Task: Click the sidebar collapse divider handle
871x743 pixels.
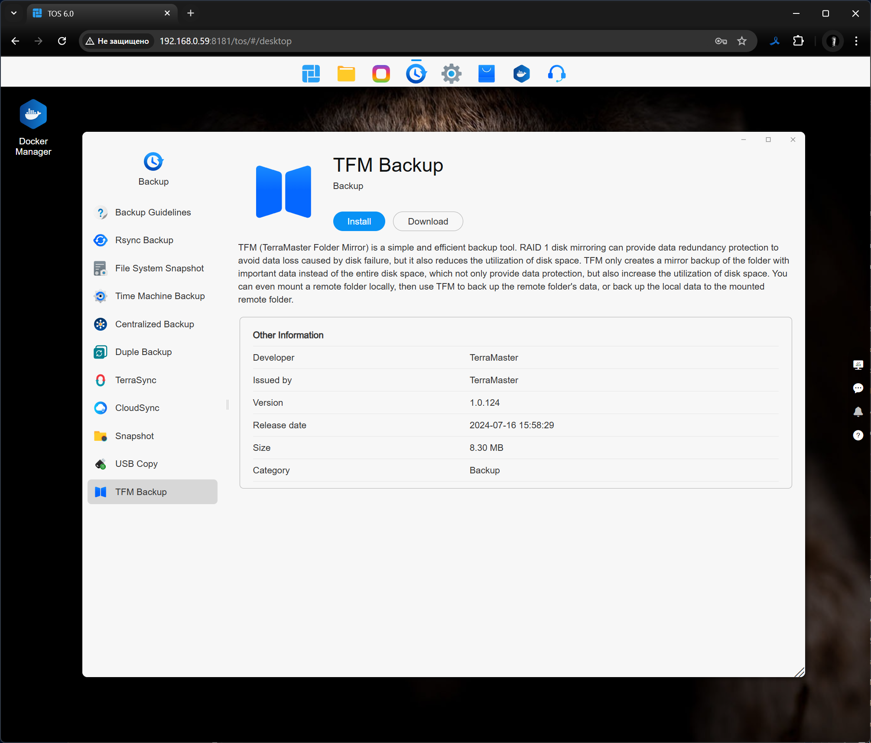Action: 227,404
